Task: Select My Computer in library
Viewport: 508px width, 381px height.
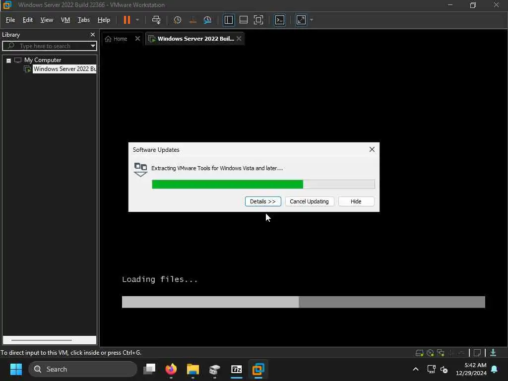Action: click(x=43, y=60)
